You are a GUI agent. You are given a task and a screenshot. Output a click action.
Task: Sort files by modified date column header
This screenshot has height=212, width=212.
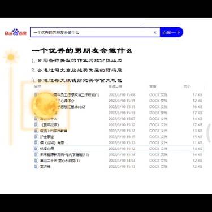tap(115, 86)
